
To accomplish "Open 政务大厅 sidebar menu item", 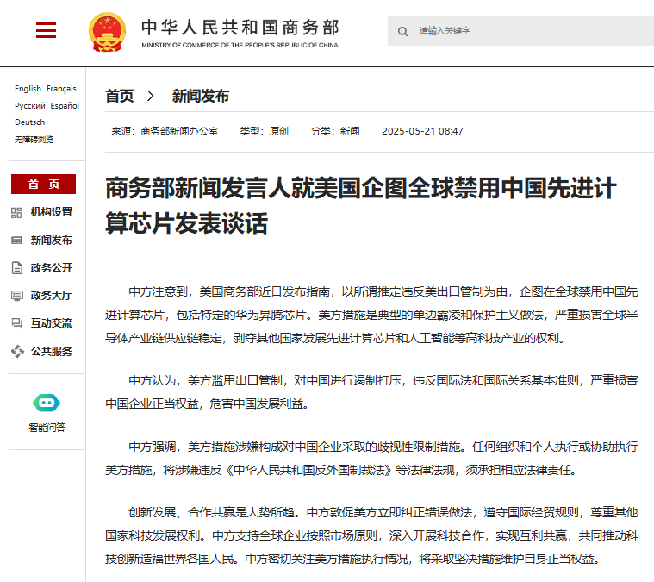I will (x=52, y=295).
